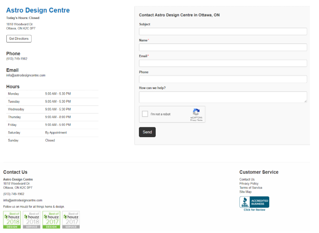Viewport: 319px width, 233px height.
Task: Submit the form with Send button
Action: click(148, 132)
